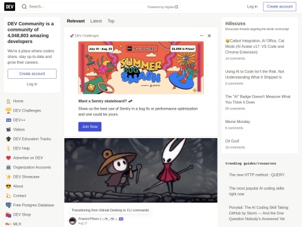This screenshot has width=302, height=227.
Task: Click the Join Now button
Action: tap(90, 127)
